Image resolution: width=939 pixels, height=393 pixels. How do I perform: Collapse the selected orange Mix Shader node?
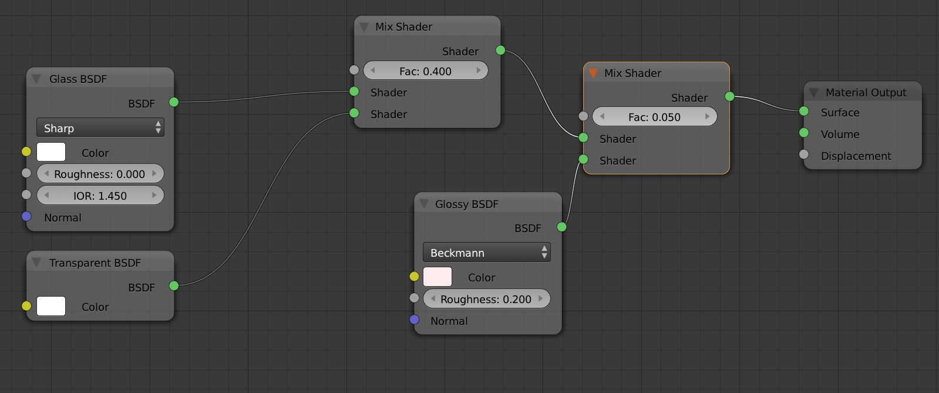click(x=593, y=73)
